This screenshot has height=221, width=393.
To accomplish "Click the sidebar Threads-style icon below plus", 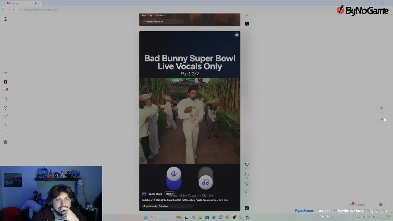I will pos(6,134).
